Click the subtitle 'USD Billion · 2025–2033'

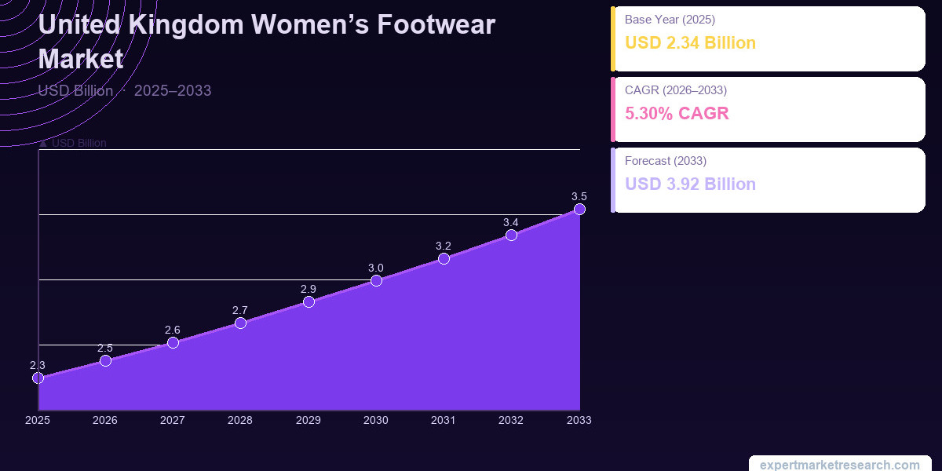point(125,90)
